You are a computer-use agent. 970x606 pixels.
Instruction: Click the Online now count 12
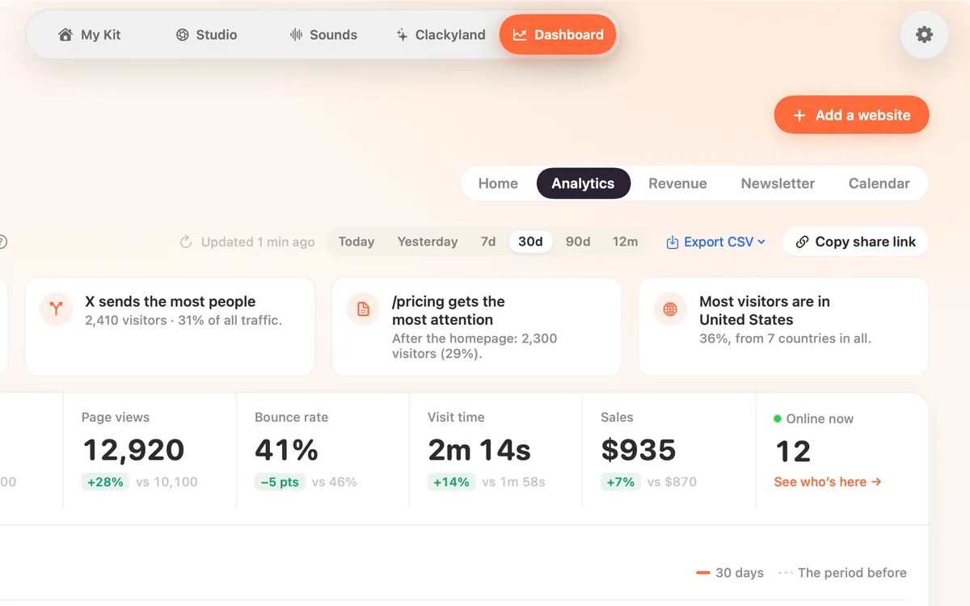[x=793, y=451]
